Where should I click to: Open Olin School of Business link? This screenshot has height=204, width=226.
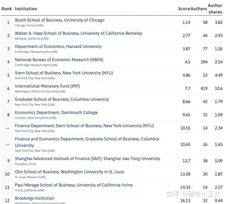pos(69,172)
